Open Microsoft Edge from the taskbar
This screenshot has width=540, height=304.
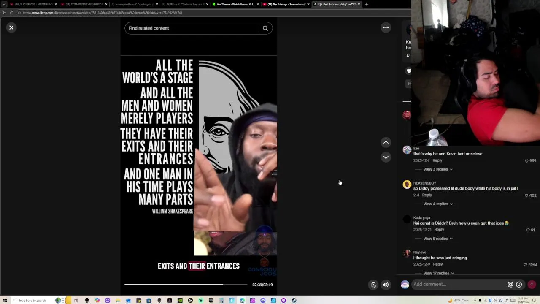(242, 300)
